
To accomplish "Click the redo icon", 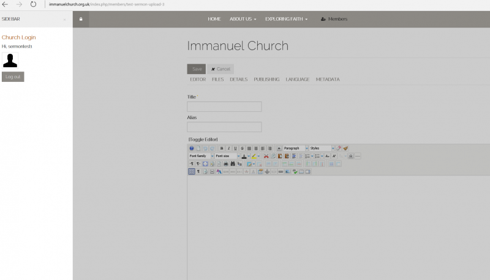I will tap(212, 148).
